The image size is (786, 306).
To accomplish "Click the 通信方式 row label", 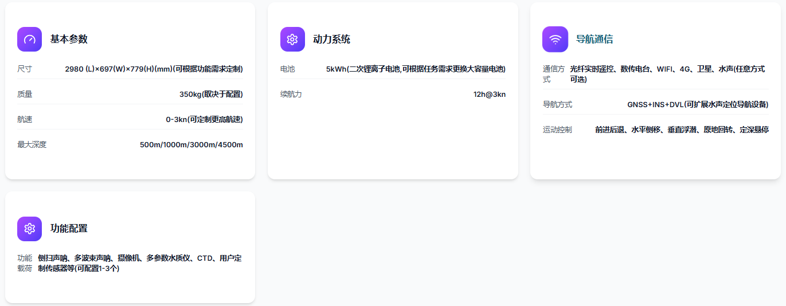I will point(553,74).
